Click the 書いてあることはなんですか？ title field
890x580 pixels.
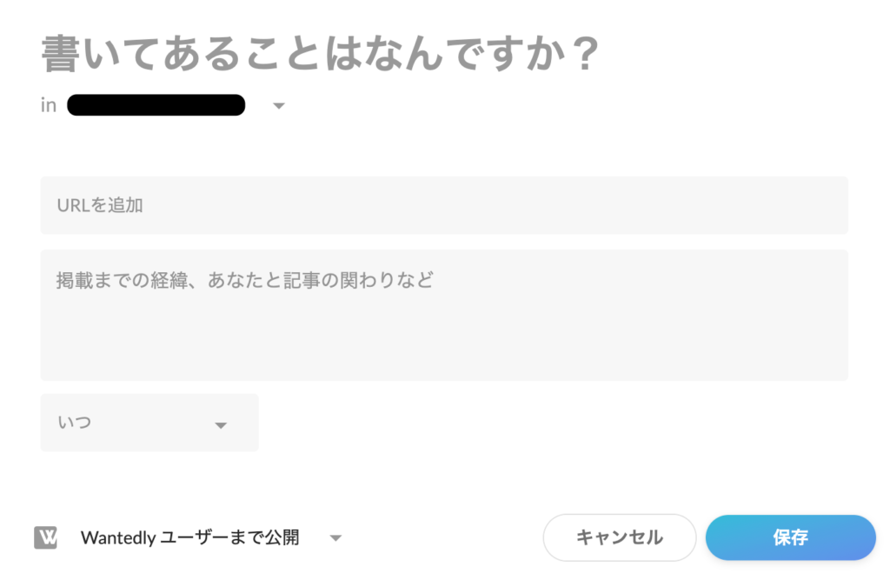[320, 54]
